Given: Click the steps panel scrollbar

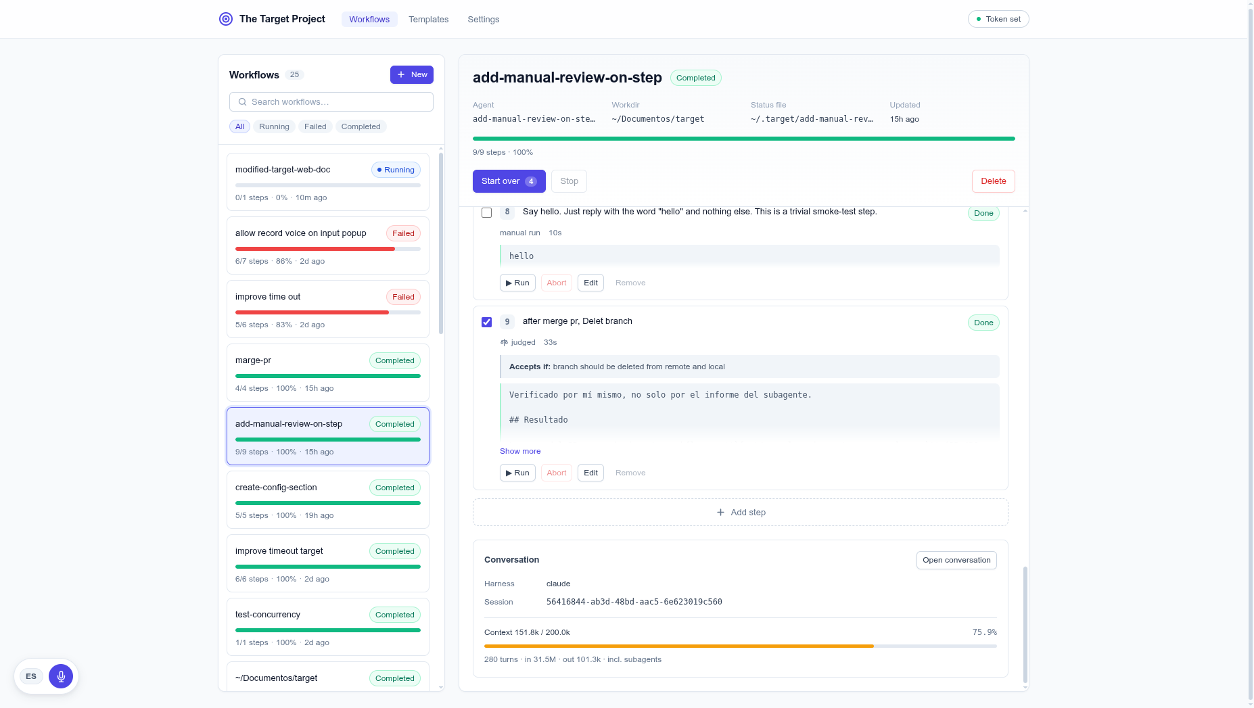Looking at the screenshot, I should coord(1025,625).
